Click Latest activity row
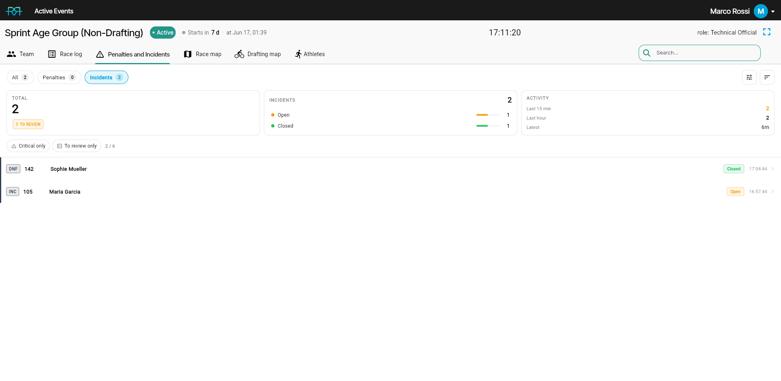The width and height of the screenshot is (781, 381). pos(648,127)
